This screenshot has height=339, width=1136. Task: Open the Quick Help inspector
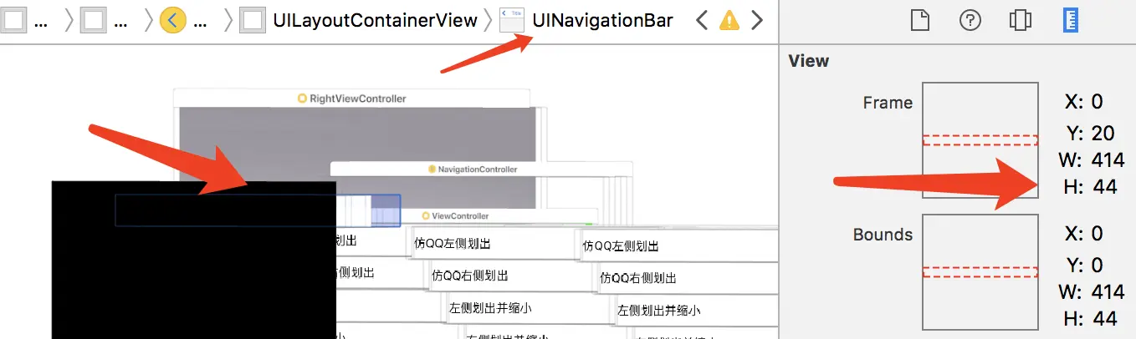pyautogui.click(x=970, y=20)
